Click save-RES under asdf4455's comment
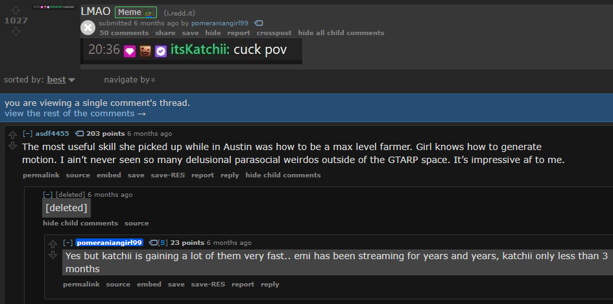The image size is (613, 304). [x=168, y=175]
